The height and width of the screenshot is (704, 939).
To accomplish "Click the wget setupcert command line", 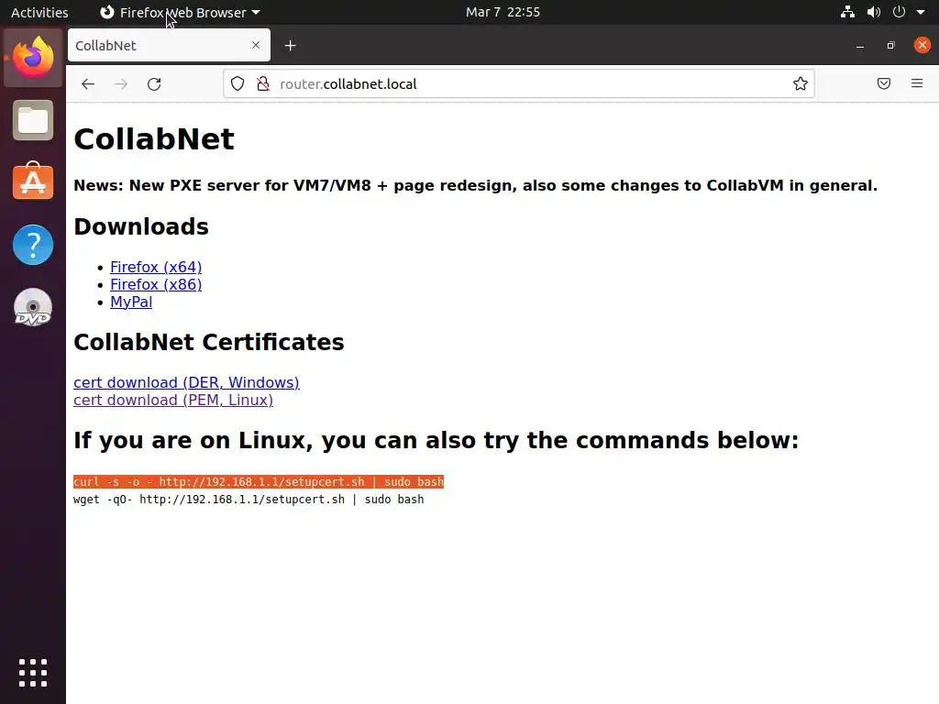I will [x=249, y=500].
